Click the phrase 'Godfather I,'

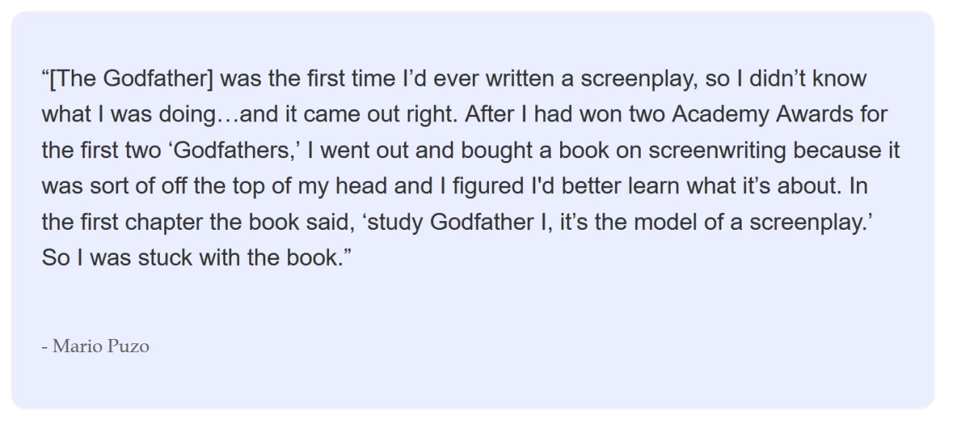[491, 223]
